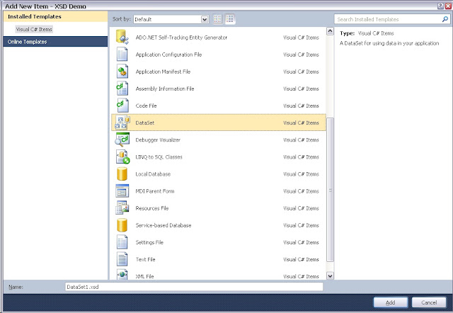Close the Add New Item dialog
The width and height of the screenshot is (453, 313).
(448, 6)
